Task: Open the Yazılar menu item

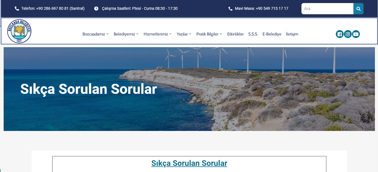Action: 182,34
